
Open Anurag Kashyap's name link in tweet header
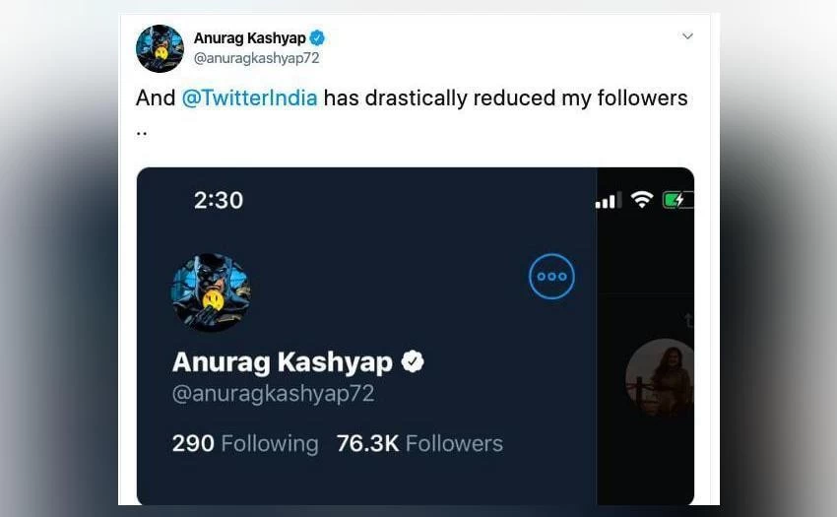249,38
